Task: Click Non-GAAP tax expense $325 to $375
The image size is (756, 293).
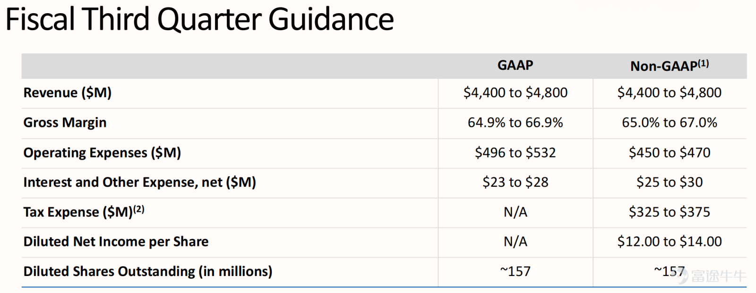Action: point(670,212)
